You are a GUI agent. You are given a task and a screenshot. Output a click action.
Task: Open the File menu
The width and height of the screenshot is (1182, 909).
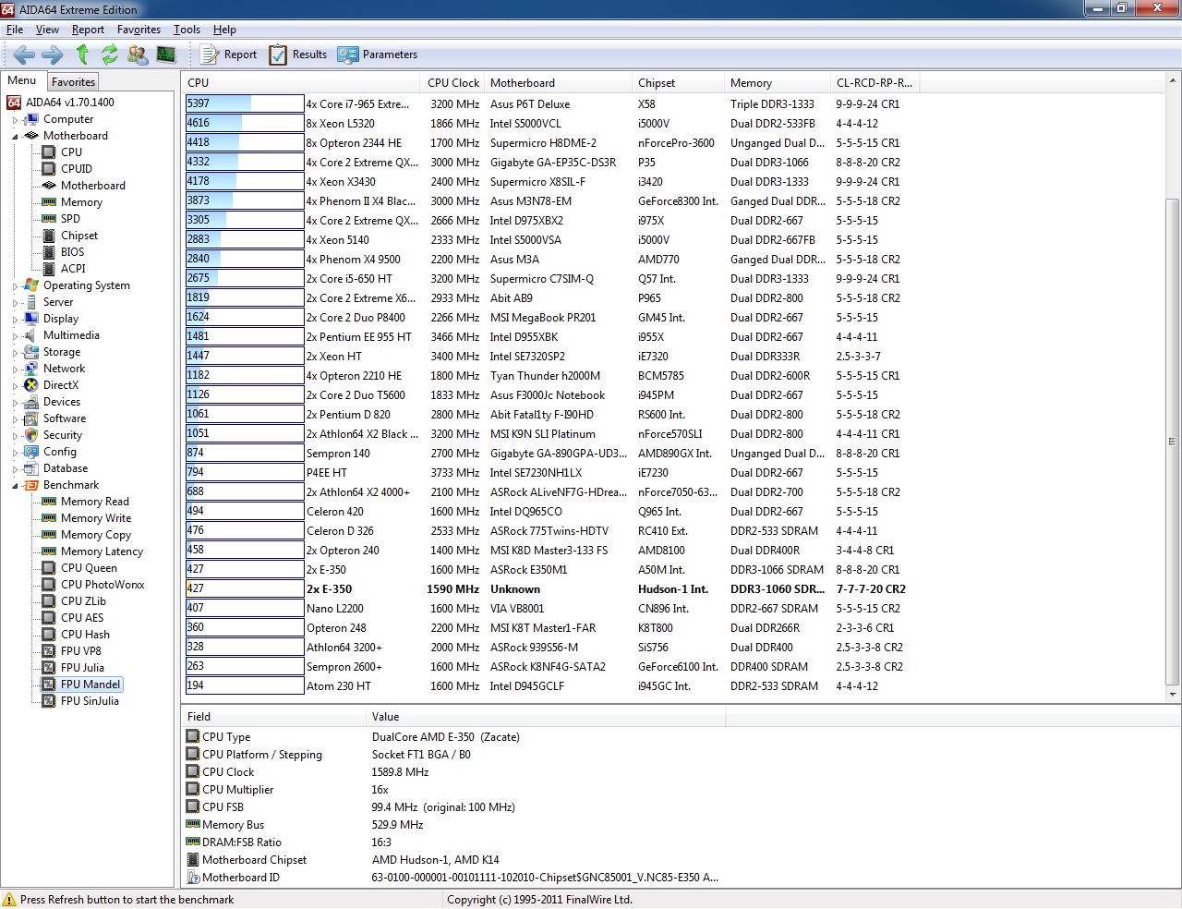pyautogui.click(x=15, y=30)
